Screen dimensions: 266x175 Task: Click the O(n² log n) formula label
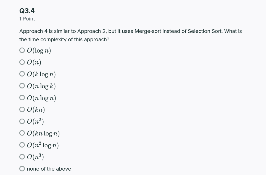43,145
